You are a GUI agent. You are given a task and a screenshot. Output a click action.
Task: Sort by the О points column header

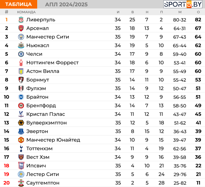coord(198,12)
